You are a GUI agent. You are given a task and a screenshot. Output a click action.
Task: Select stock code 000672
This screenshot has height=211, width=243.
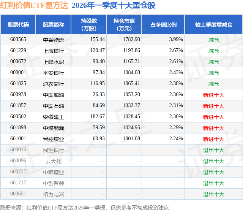(x=18, y=62)
